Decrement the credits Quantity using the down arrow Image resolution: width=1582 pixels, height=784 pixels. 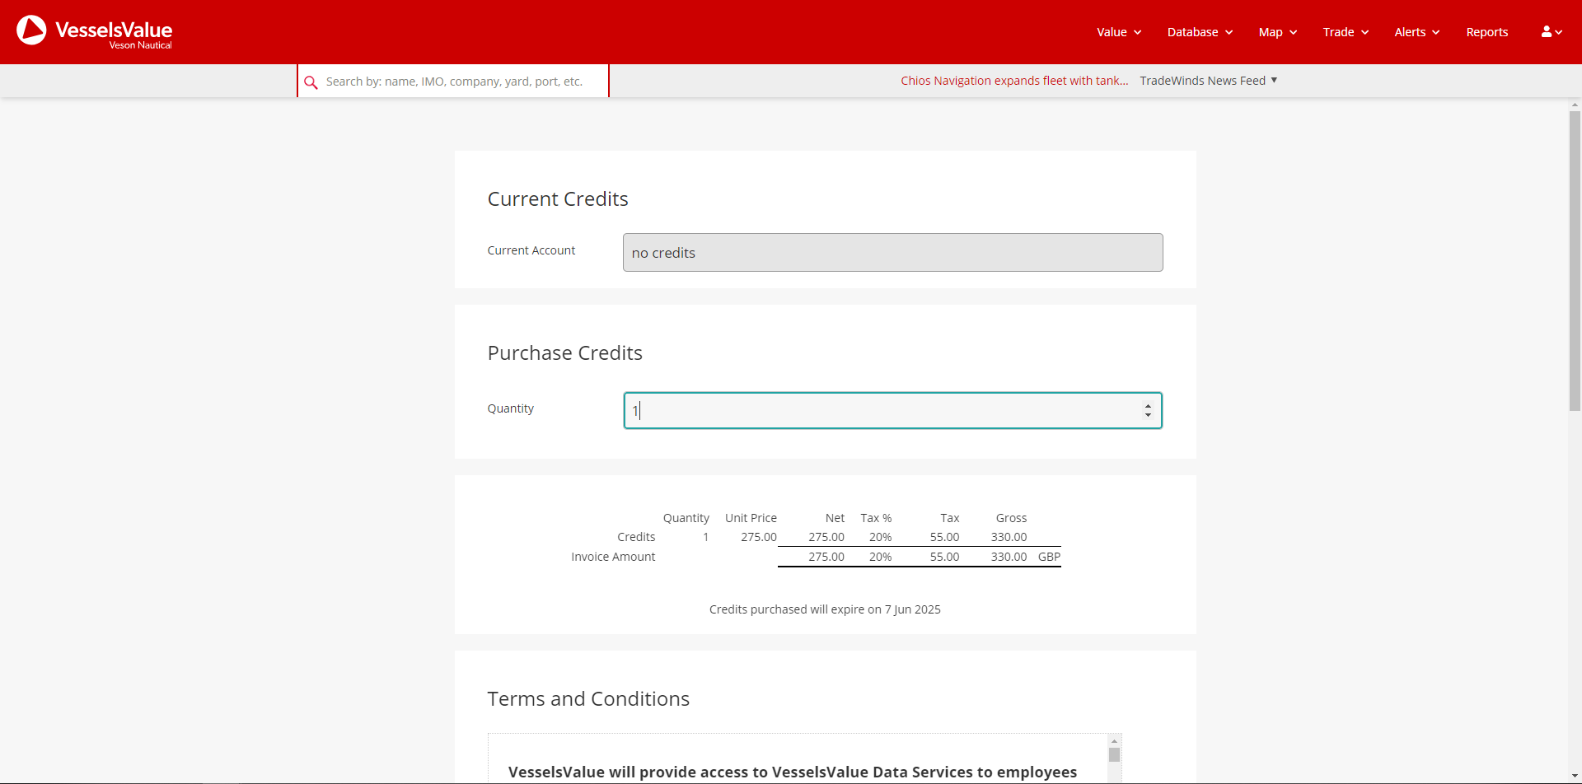coord(1148,416)
